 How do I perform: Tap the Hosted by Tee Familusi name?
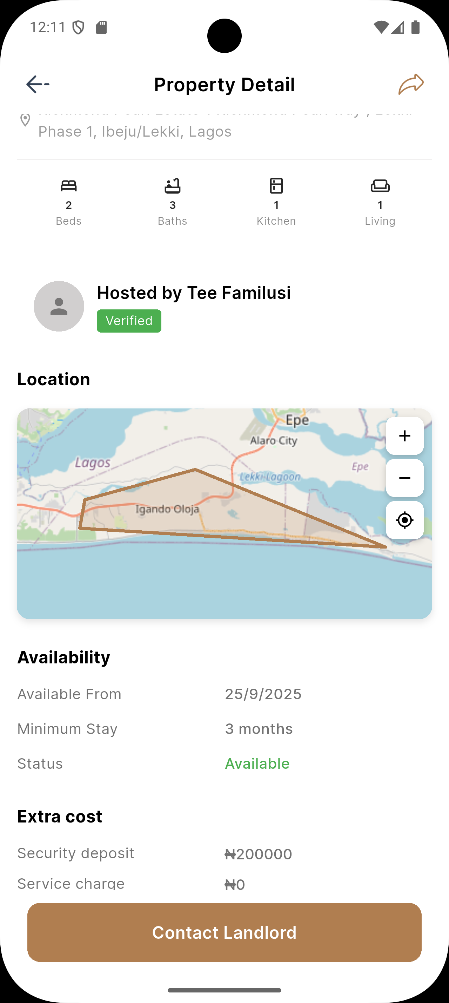point(194,293)
